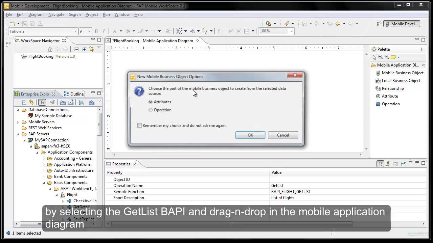This screenshot has width=433, height=243.
Task: Pick the Local Business Object palette tool
Action: pos(398,81)
